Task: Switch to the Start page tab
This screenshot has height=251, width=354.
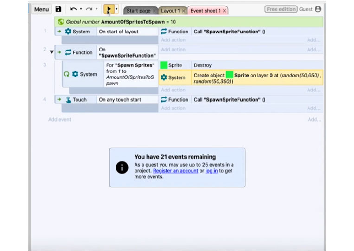Action: (x=138, y=11)
